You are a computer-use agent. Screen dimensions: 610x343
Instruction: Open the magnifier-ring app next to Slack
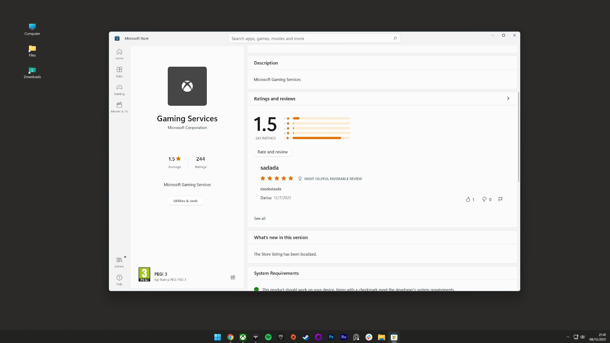(x=356, y=337)
